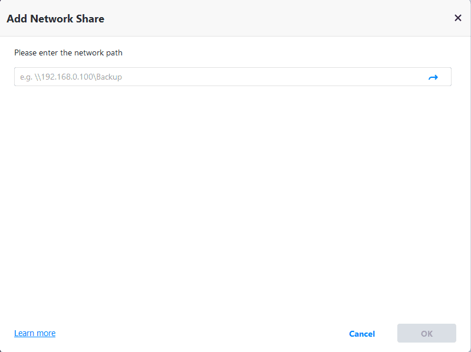Open the Learn more link
The image size is (471, 352).
[35, 333]
